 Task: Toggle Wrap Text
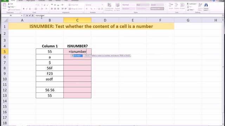(73, 5)
